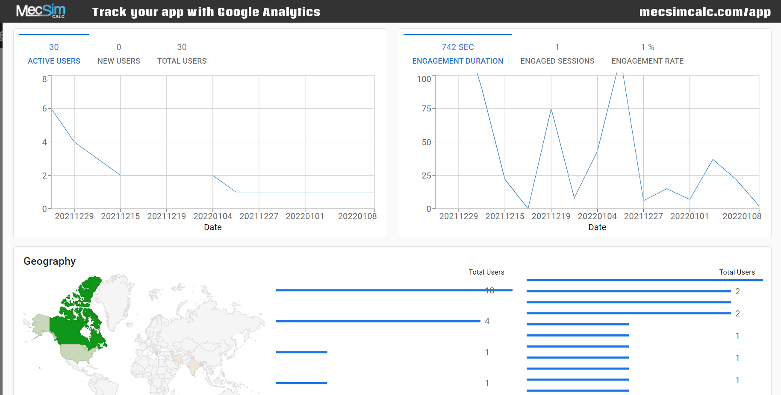The height and width of the screenshot is (395, 781).
Task: Click the engagement chart peak at 20211219
Action: coord(551,109)
